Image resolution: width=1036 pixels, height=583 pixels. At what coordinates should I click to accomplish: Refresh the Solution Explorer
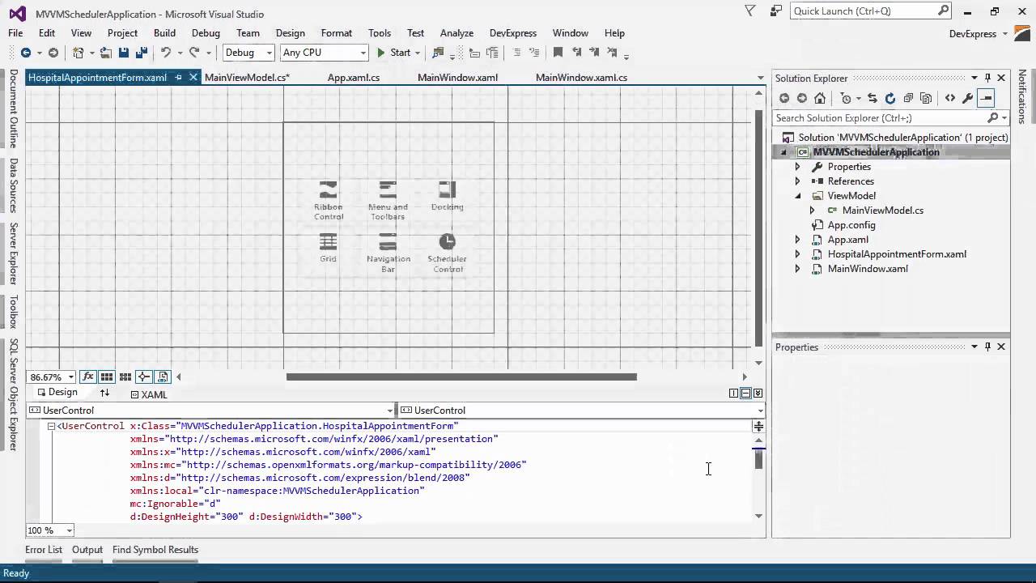tap(890, 98)
